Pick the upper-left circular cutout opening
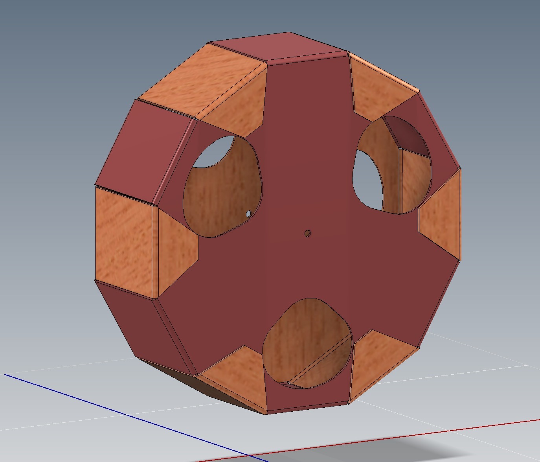540x462 pixels. tap(222, 185)
